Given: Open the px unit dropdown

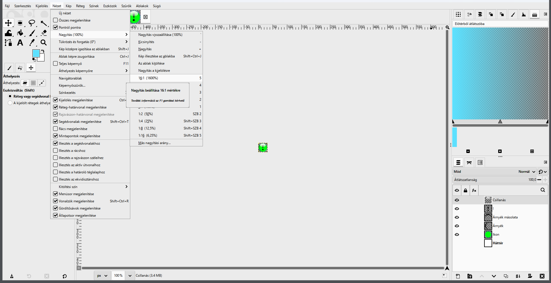Looking at the screenshot, I should click(102, 276).
